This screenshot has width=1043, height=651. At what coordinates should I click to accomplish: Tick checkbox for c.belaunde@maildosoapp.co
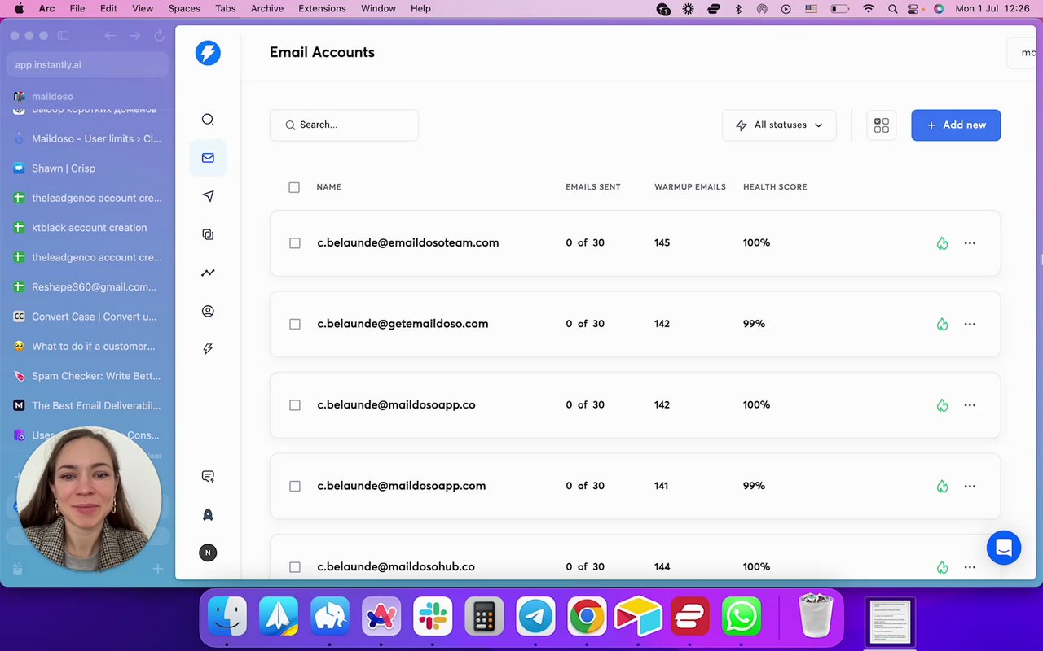coord(295,405)
